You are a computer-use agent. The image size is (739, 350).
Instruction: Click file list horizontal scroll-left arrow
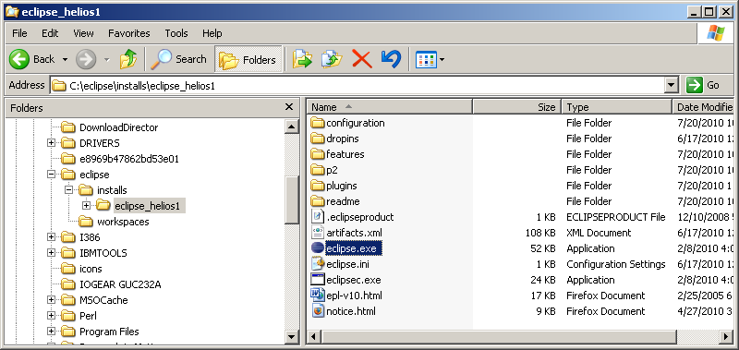(x=315, y=337)
